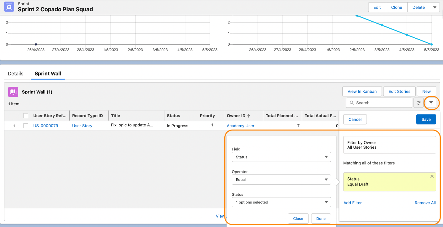Click the purple Sprint Wall list icon
The image size is (443, 227).
tap(13, 92)
